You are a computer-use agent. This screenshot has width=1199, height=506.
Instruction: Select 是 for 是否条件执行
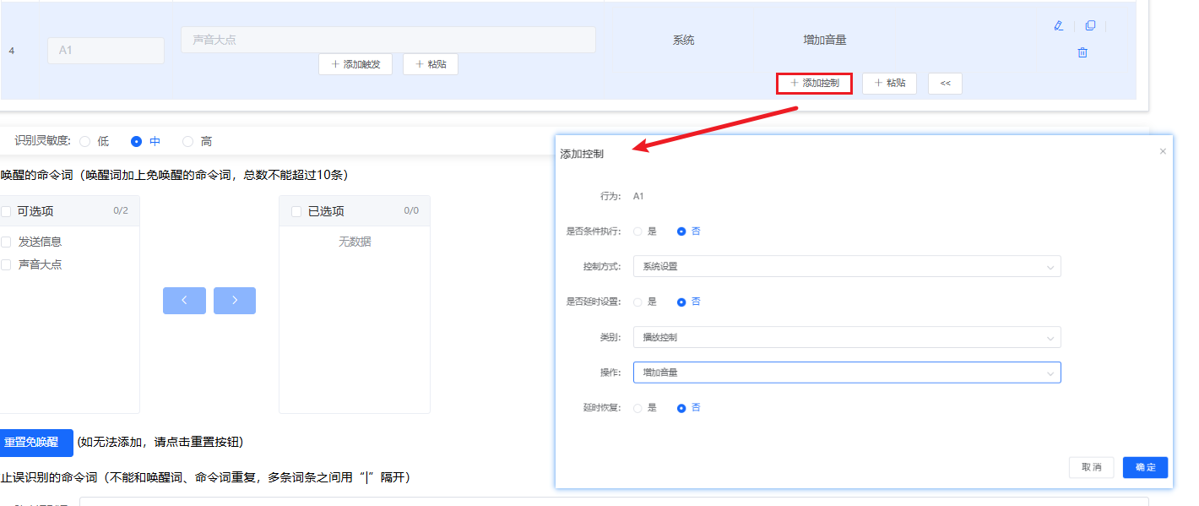[x=640, y=231]
